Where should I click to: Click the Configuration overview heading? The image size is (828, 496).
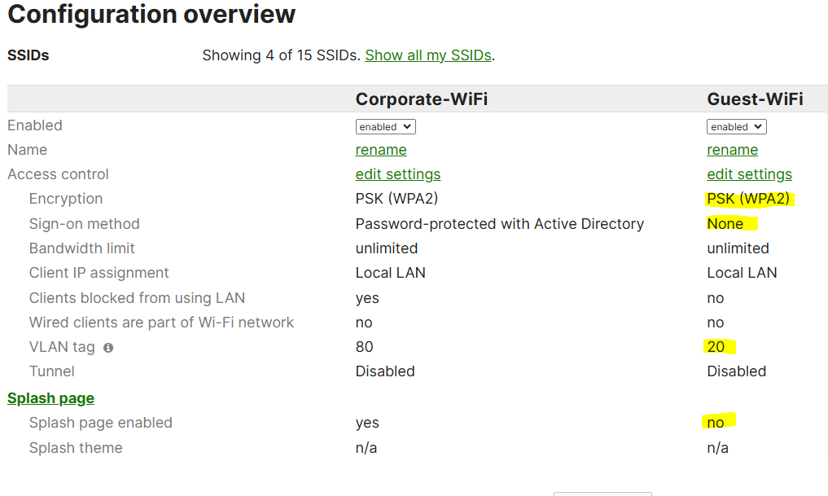tap(151, 14)
